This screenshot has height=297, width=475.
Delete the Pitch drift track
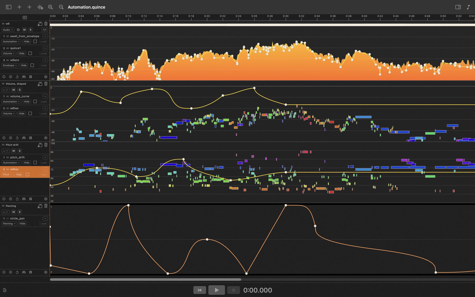tap(46, 145)
